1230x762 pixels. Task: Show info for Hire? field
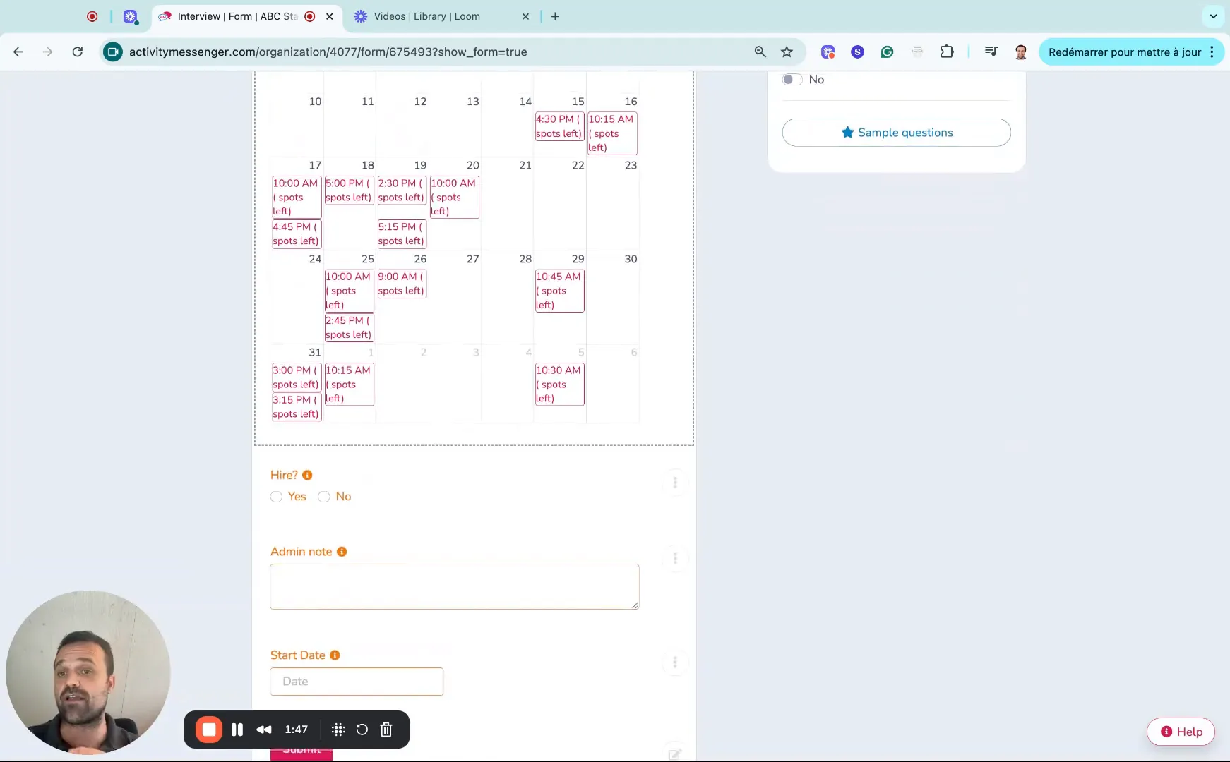coord(307,476)
